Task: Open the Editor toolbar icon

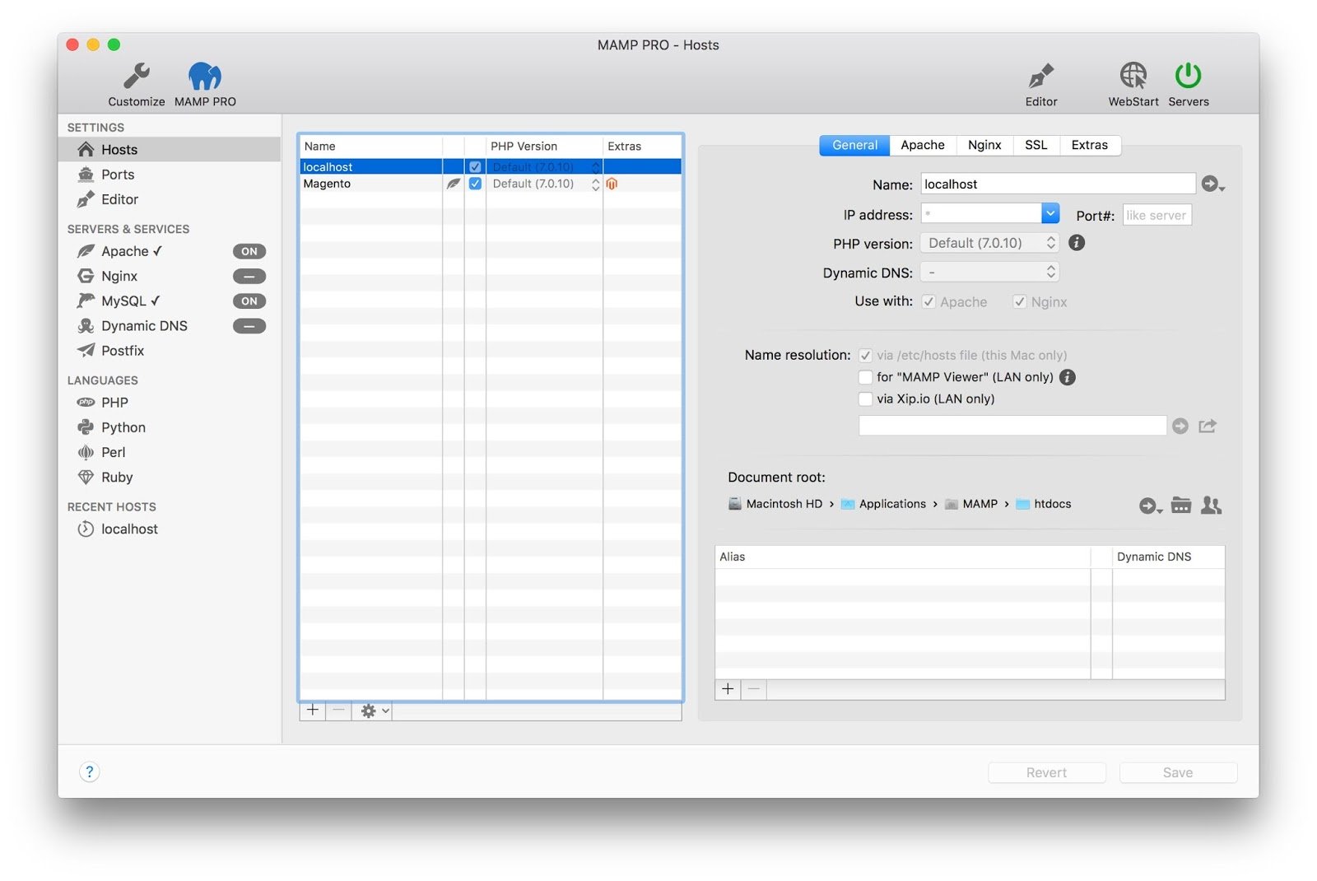Action: 1040,76
